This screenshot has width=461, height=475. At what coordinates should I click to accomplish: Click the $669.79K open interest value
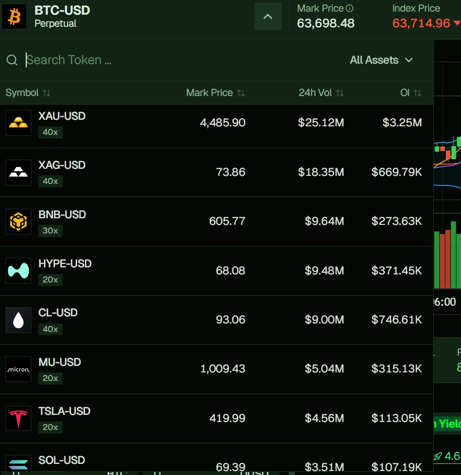coord(396,172)
